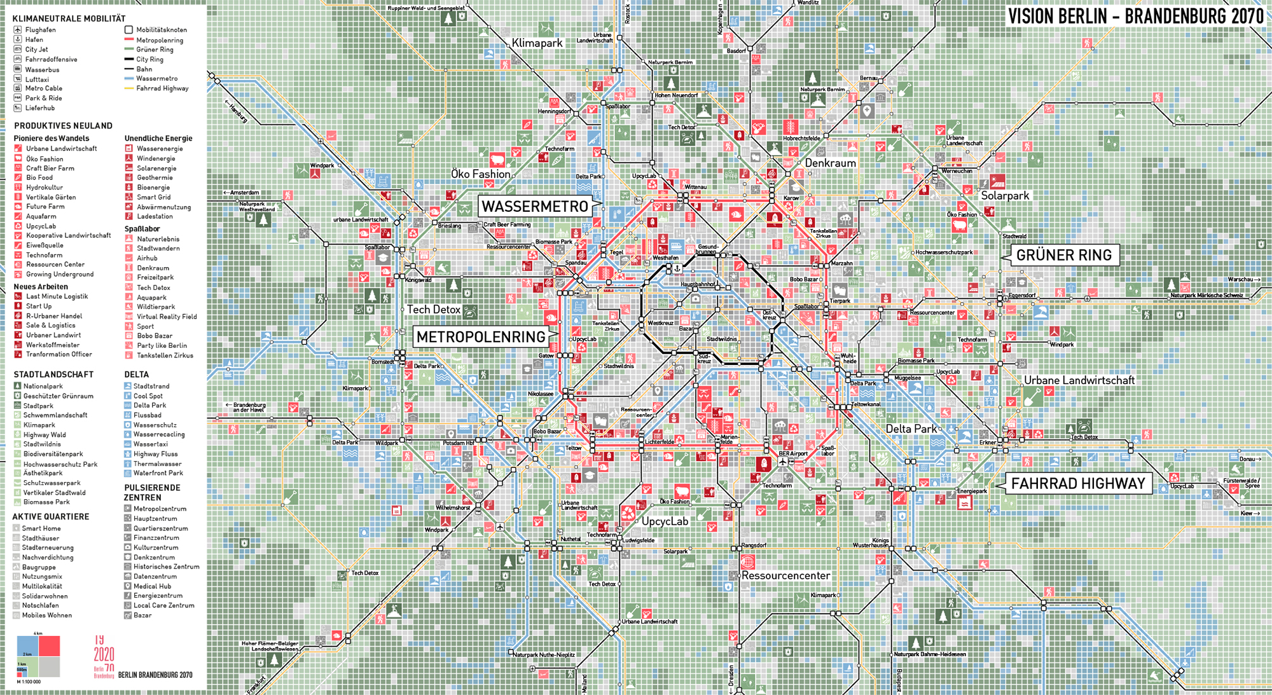This screenshot has width=1272, height=695.
Task: Click the FAHRRAD HIGHWAY callout label
Action: [1078, 484]
